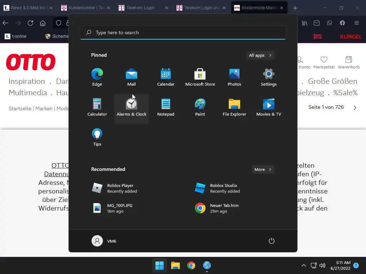Open the Tips app
The width and height of the screenshot is (366, 274).
pos(97,137)
